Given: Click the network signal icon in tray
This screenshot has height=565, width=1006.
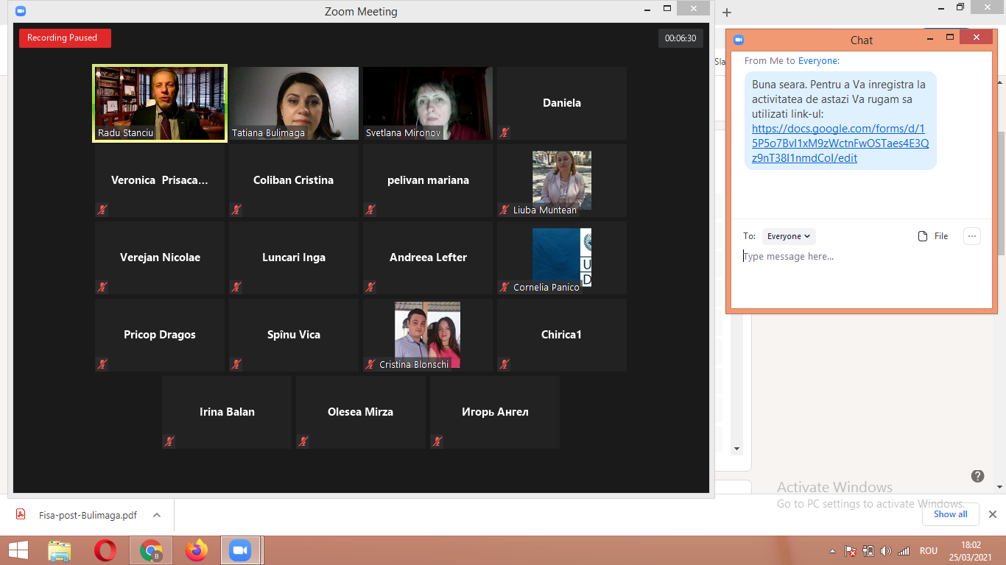Looking at the screenshot, I should pos(904,551).
